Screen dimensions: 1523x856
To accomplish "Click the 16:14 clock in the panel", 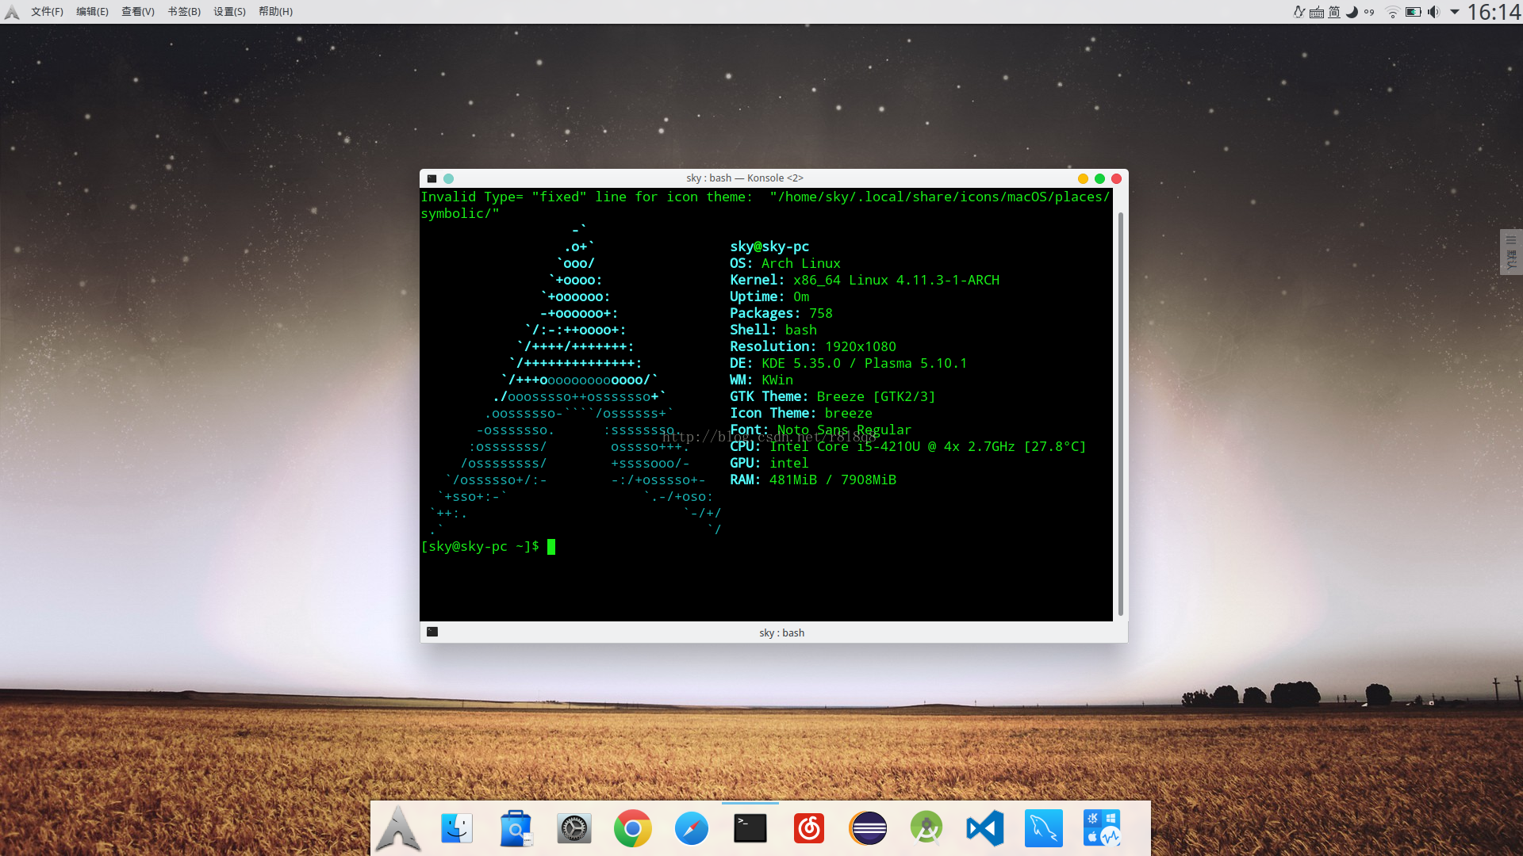I will (1494, 12).
